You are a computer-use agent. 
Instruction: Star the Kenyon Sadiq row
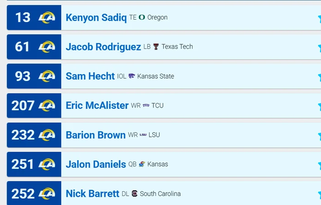319,18
